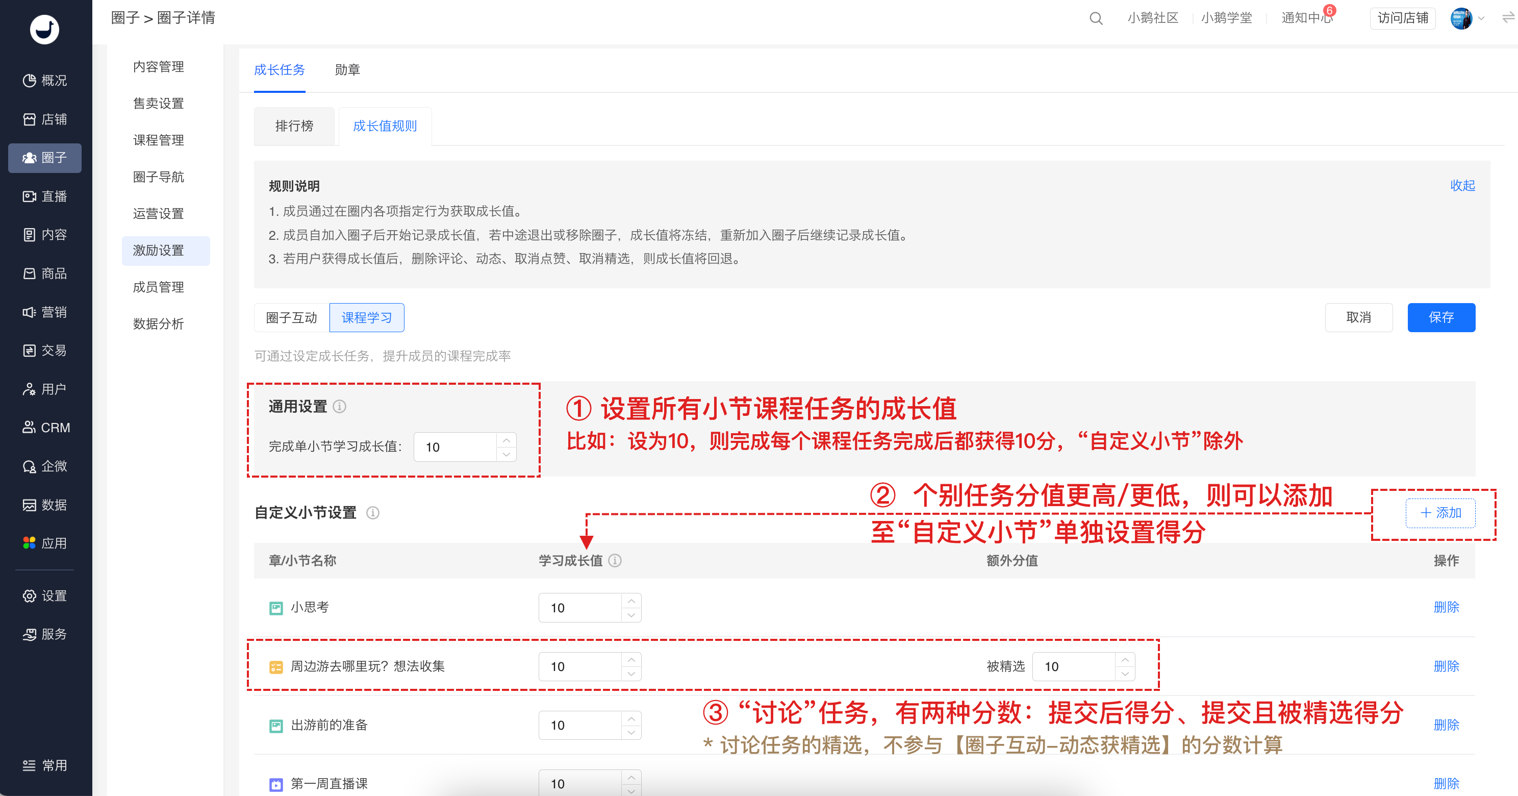This screenshot has width=1518, height=796.
Task: Decrease 出游前的准备 growth value
Action: [631, 732]
